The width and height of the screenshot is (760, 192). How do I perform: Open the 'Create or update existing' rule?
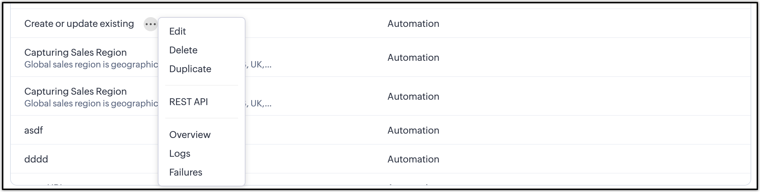pos(79,24)
